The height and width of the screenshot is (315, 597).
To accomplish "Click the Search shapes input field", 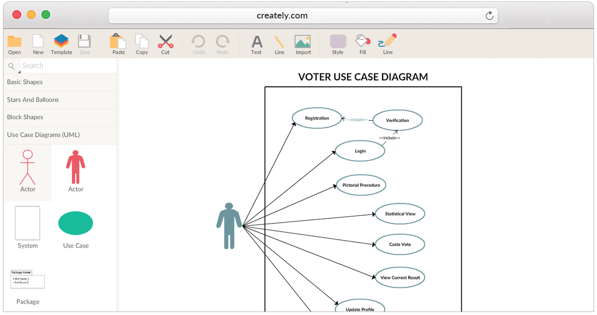I will (x=68, y=65).
